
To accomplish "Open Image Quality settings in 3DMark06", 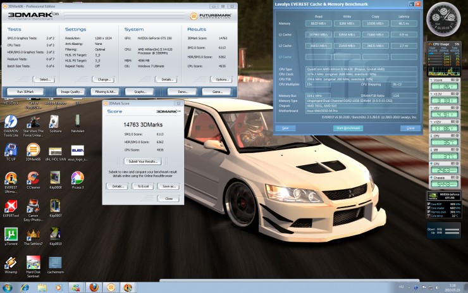I will coord(70,92).
